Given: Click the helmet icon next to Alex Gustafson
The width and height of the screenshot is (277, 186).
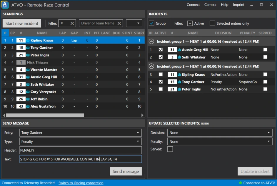Looking at the screenshot, I should pos(28,106).
